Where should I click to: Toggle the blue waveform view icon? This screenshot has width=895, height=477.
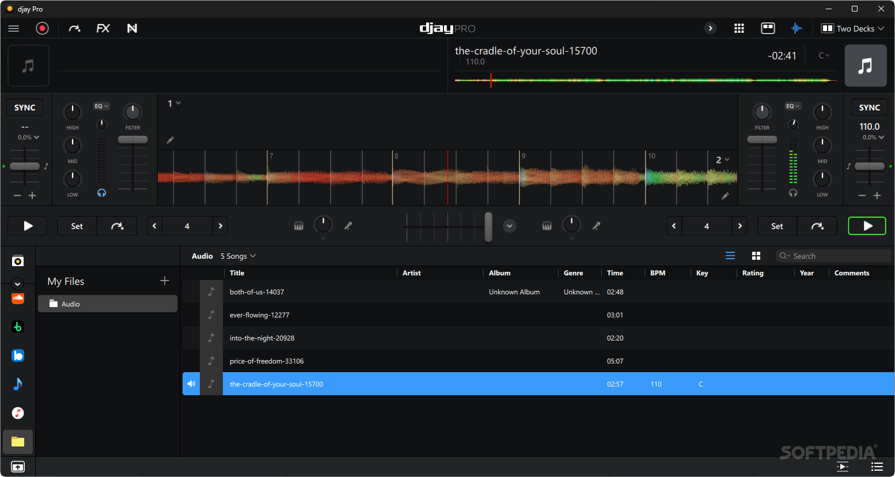(x=797, y=28)
